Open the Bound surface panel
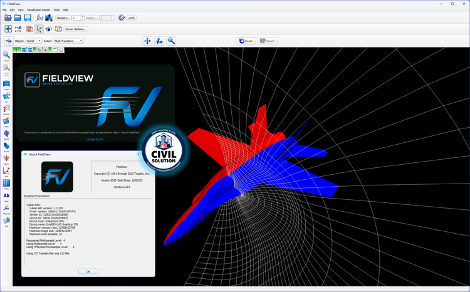This screenshot has height=292, width=470. [6, 147]
